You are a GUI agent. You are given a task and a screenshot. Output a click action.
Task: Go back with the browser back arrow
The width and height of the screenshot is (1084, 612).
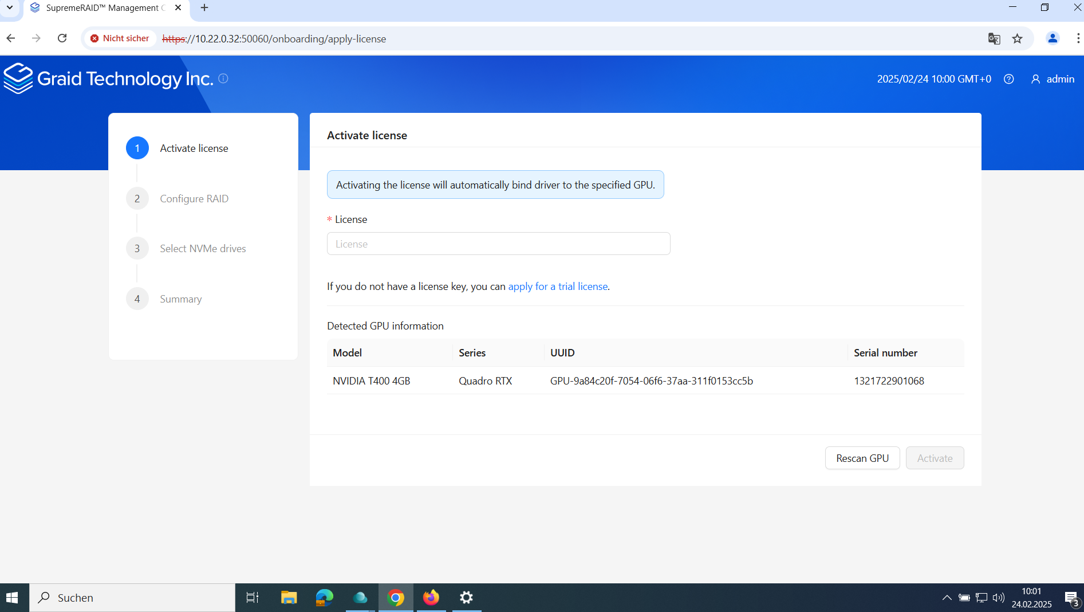tap(11, 38)
